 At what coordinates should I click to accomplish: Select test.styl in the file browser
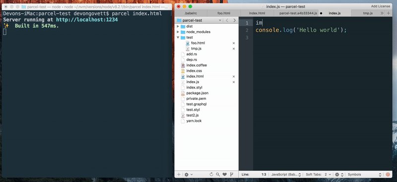193,110
